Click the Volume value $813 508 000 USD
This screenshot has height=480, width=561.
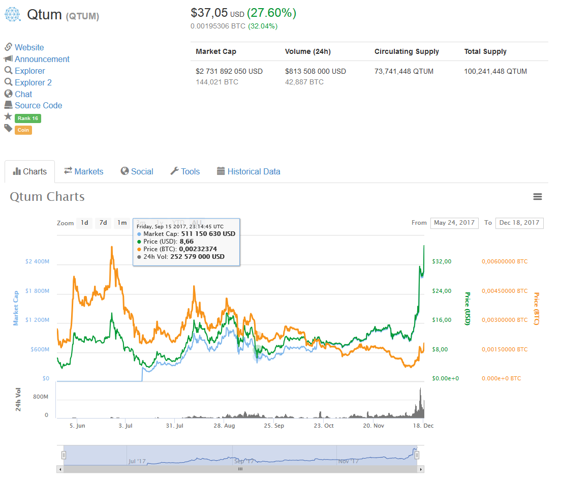coord(316,71)
